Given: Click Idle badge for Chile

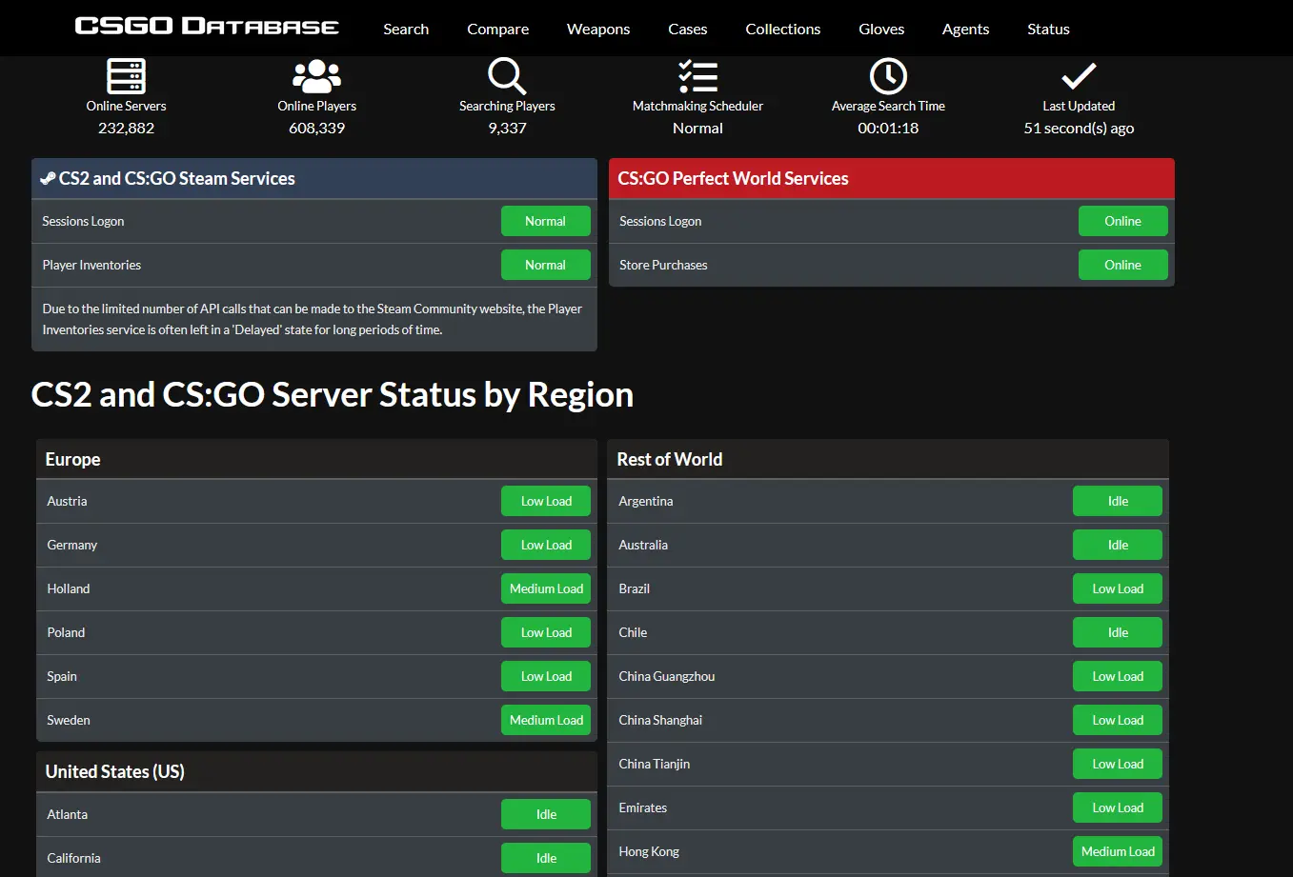Looking at the screenshot, I should tap(1118, 632).
